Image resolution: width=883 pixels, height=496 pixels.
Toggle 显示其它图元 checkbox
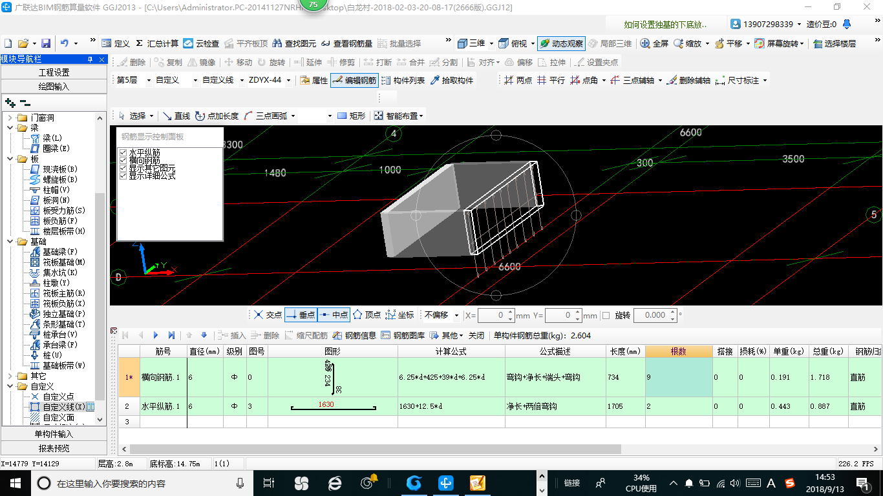click(x=123, y=168)
